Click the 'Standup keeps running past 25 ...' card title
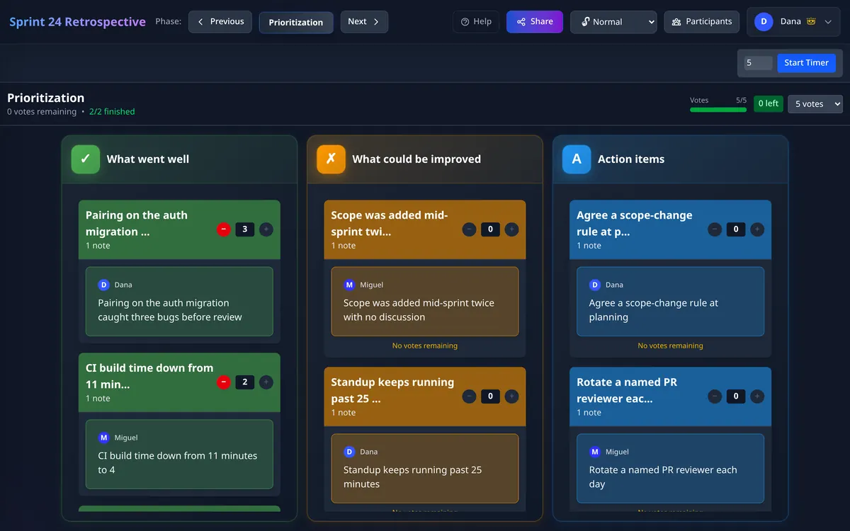Screen dimensions: 850x531 (x=392, y=390)
